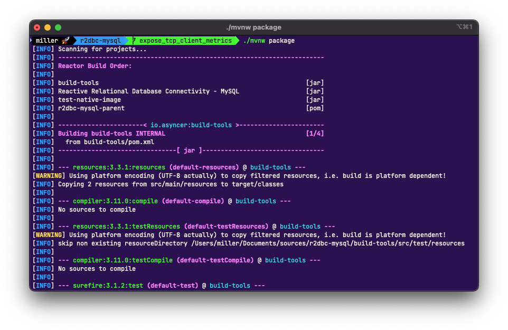The width and height of the screenshot is (508, 330).
Task: Click the window title './mvnw package'
Action: pyautogui.click(x=253, y=27)
